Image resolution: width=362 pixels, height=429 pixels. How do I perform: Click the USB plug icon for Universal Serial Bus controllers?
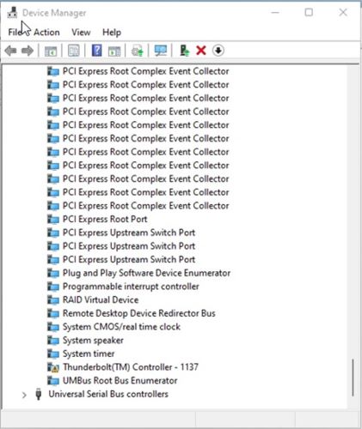[39, 394]
